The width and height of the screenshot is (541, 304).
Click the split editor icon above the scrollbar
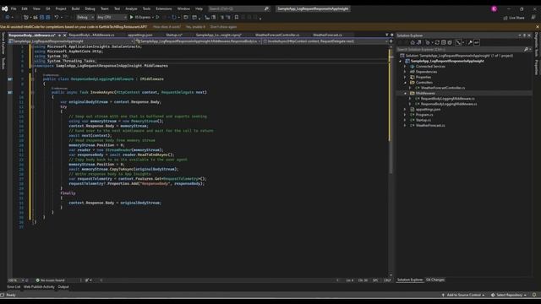click(391, 41)
